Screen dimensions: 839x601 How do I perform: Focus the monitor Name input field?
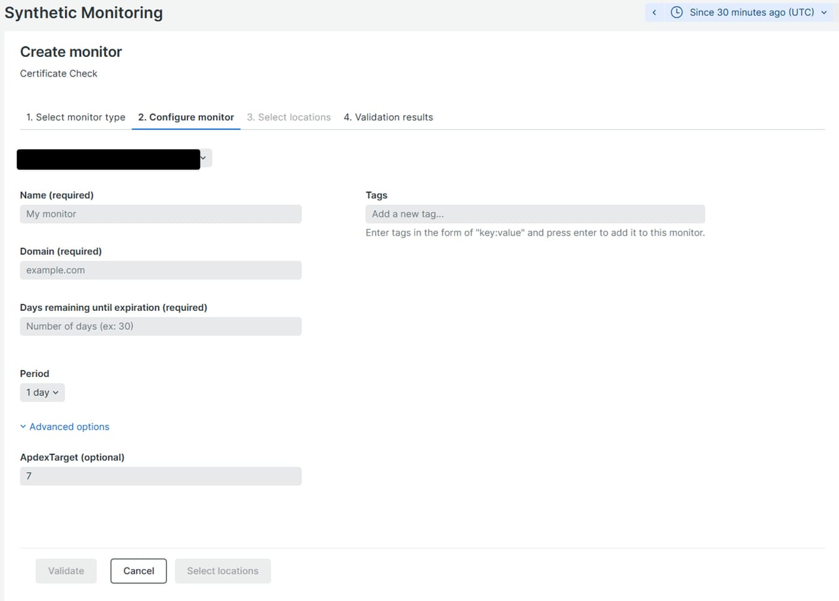pos(161,214)
